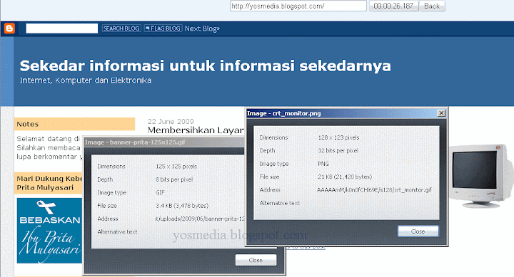Image resolution: width=514 pixels, height=277 pixels.
Task: Click the FLAG BLOG button
Action: [163, 28]
